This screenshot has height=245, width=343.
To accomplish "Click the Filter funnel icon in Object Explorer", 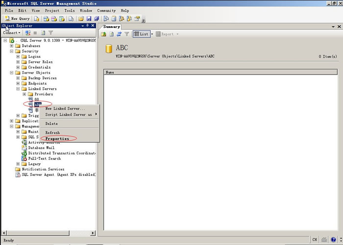I will (50, 33).
